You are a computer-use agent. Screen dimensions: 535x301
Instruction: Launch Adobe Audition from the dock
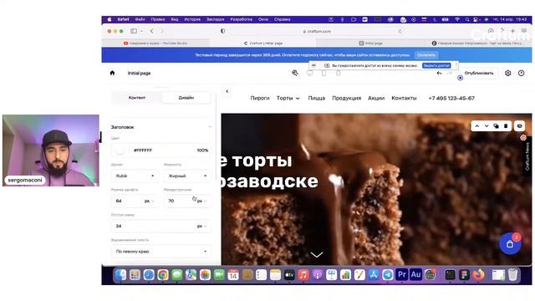(x=415, y=275)
